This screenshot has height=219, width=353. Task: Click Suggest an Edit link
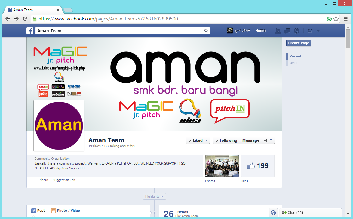coord(64,180)
